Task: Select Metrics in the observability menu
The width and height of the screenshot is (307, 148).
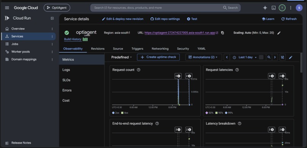Action: [82, 60]
